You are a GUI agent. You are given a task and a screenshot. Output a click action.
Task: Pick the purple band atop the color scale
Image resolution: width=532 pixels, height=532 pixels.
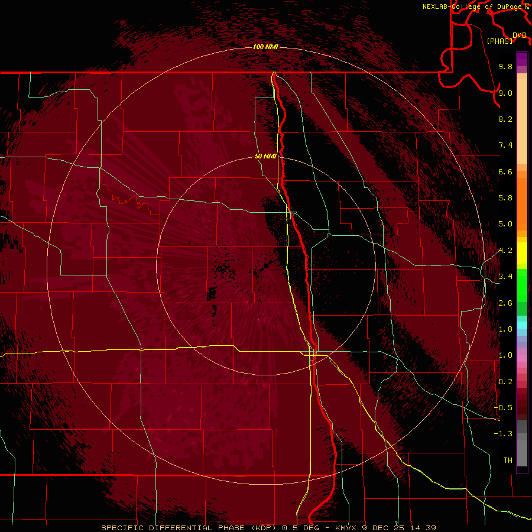tap(522, 59)
